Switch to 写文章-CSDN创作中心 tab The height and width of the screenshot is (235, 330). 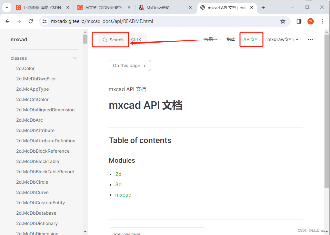pyautogui.click(x=104, y=7)
